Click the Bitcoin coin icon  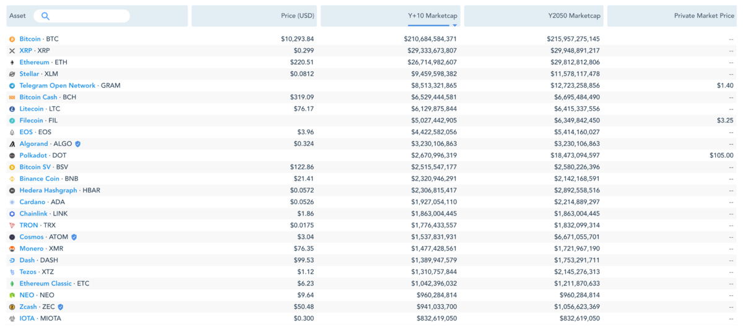[x=12, y=39]
